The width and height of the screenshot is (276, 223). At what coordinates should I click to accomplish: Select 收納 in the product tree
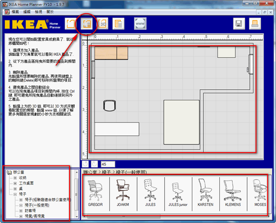23,178
